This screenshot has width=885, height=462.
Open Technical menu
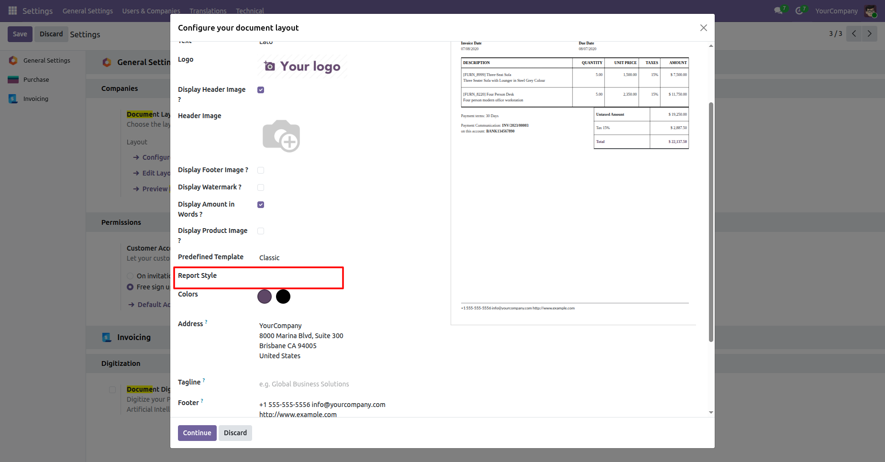coord(250,11)
